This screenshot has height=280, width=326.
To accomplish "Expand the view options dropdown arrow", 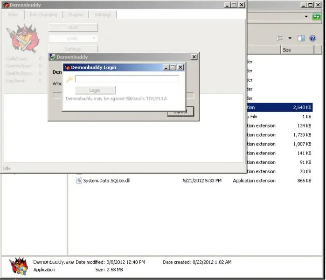I will [290, 38].
